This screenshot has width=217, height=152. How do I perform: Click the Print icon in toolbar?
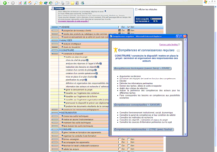[x=63, y=3]
